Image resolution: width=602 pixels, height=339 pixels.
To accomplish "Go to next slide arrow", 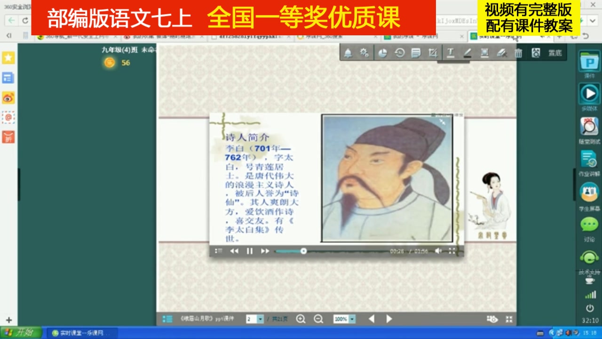I will point(389,319).
